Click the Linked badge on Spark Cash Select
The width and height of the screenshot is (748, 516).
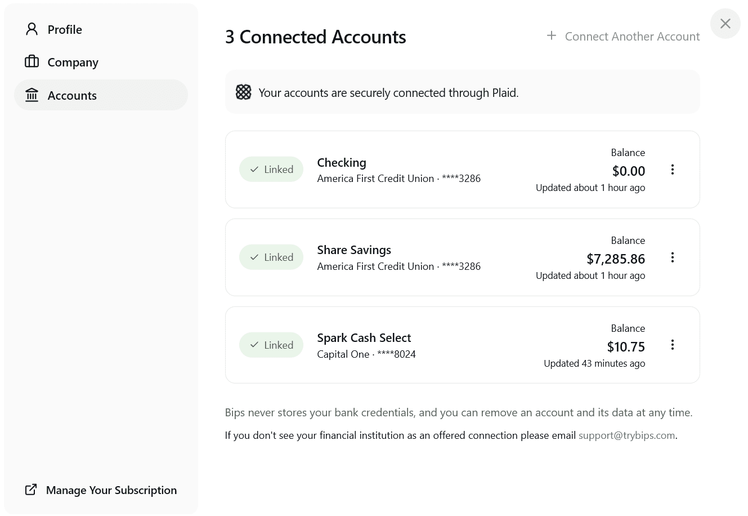tap(271, 345)
